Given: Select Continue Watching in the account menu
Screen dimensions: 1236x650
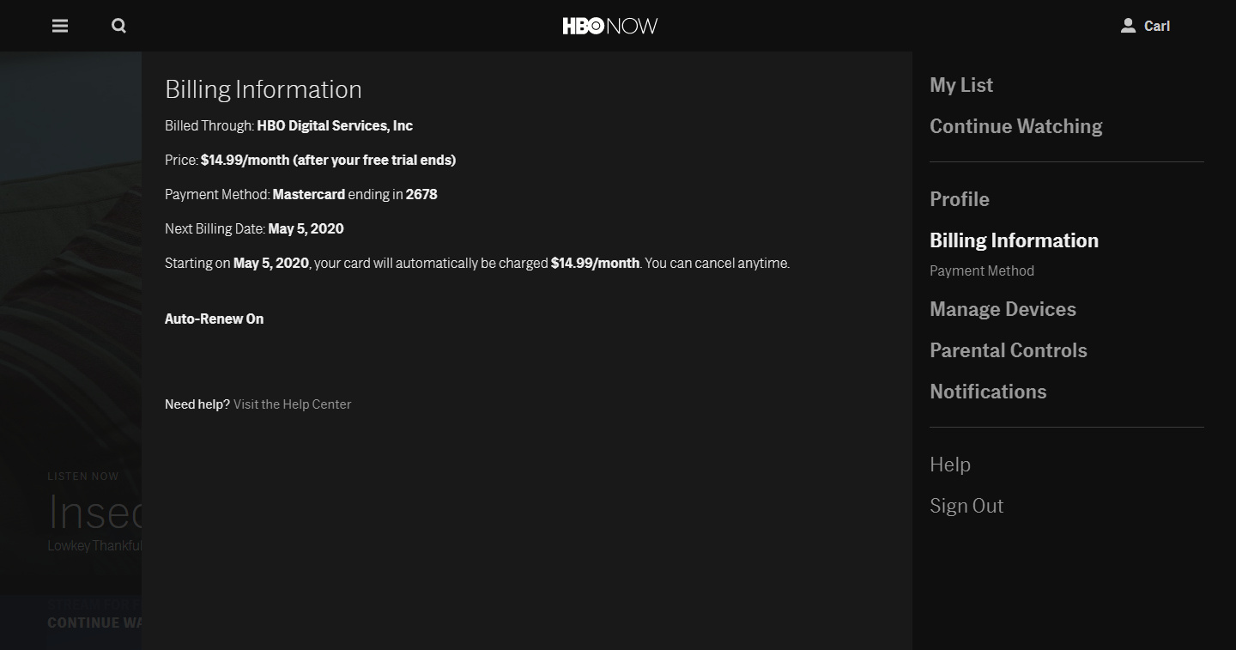Looking at the screenshot, I should point(1015,126).
